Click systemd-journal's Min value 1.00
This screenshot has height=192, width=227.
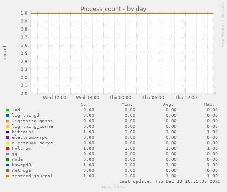[x=130, y=176]
